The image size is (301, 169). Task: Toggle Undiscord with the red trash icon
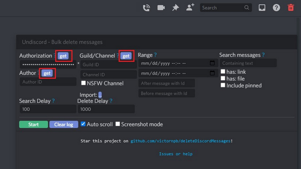pyautogui.click(x=291, y=8)
